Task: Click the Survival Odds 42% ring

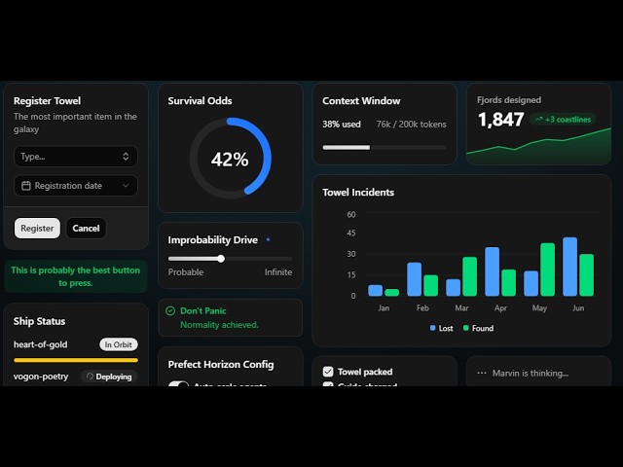Action: tap(230, 158)
